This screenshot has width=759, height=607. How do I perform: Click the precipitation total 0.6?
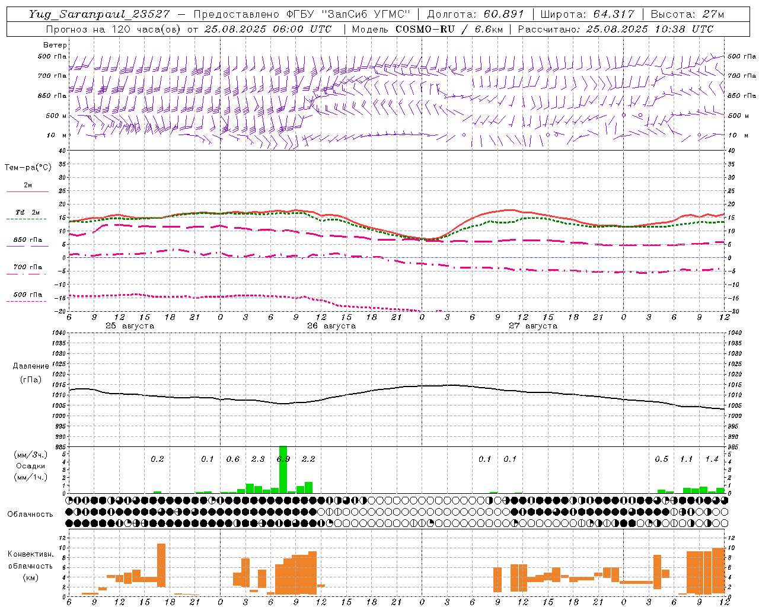[233, 459]
